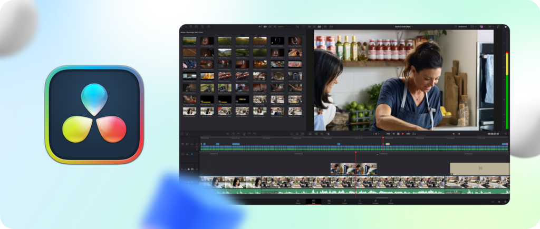Toggle the blue dot timeline option icon
The height and width of the screenshot is (229, 540).
coord(192,154)
